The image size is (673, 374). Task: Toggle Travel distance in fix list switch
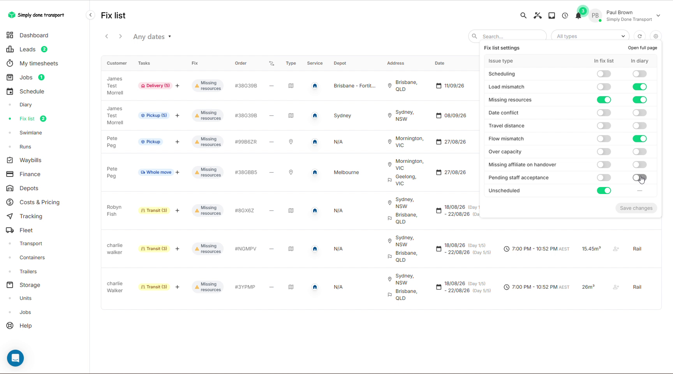click(604, 126)
